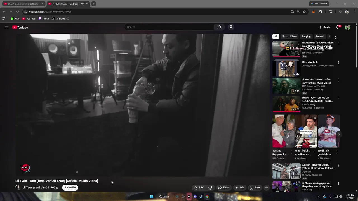The image size is (358, 201).
Task: Open the YouTube guide hamburger menu
Action: pos(6,27)
